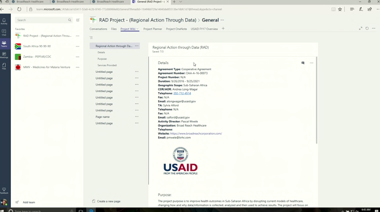This screenshot has height=212, width=380.
Task: Expand Project Wiki tab dropdown chevron
Action: tap(137, 29)
